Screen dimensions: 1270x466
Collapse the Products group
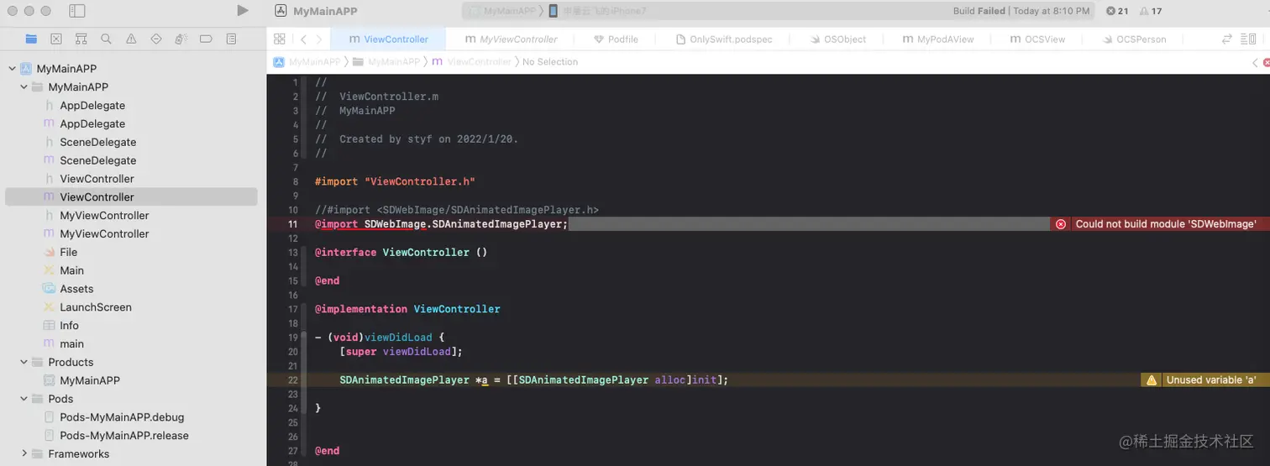click(24, 363)
